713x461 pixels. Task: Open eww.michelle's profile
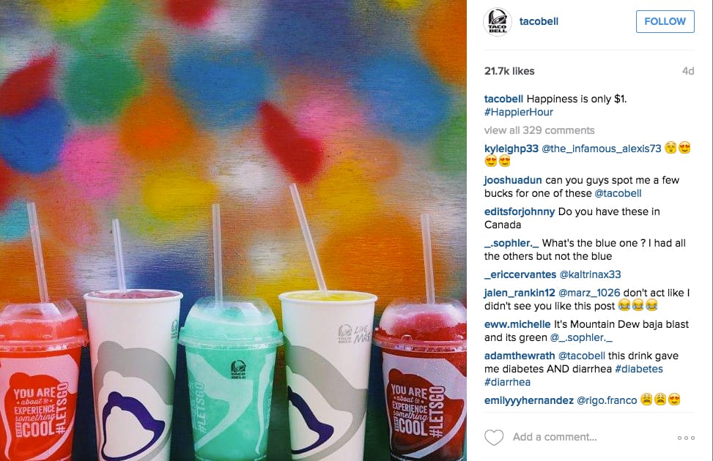click(x=517, y=324)
